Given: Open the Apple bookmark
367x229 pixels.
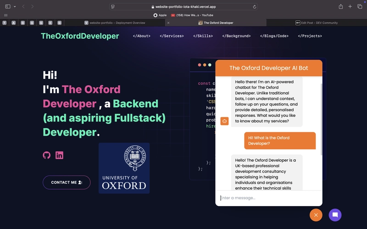Looking at the screenshot, I should [x=160, y=15].
